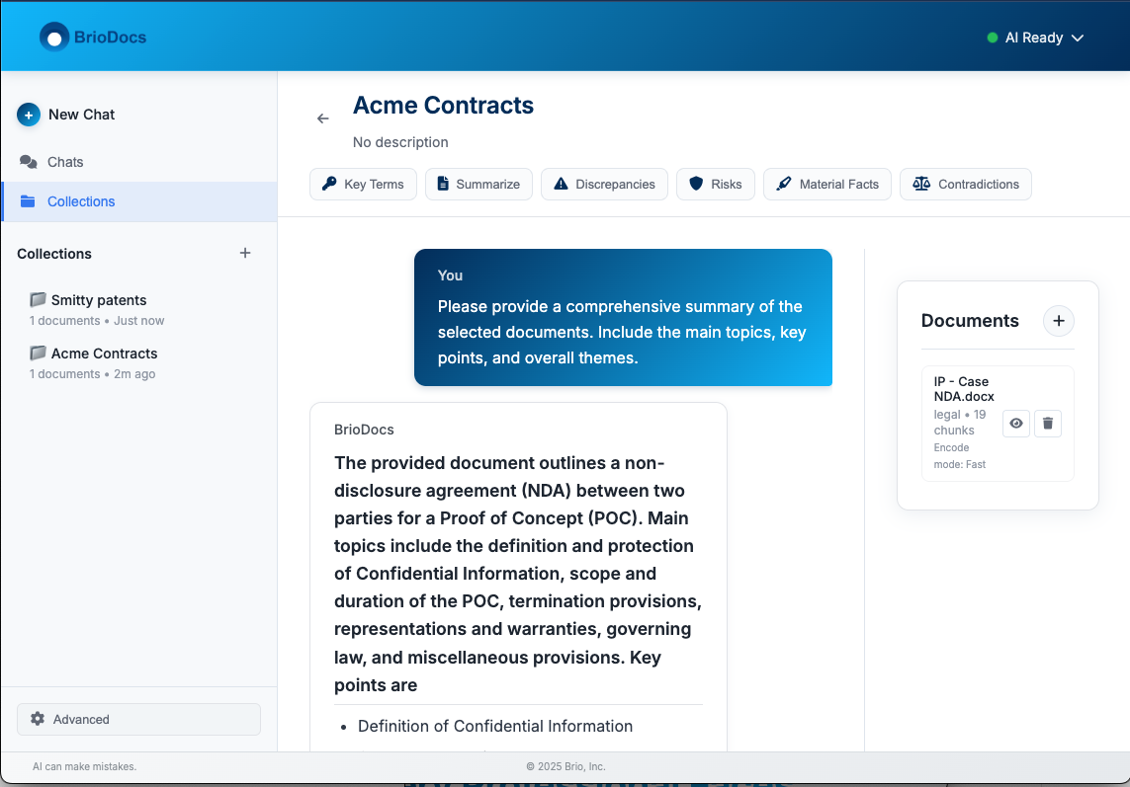
Task: Preview IP - Case NDA.docx via eye icon
Action: click(1015, 423)
